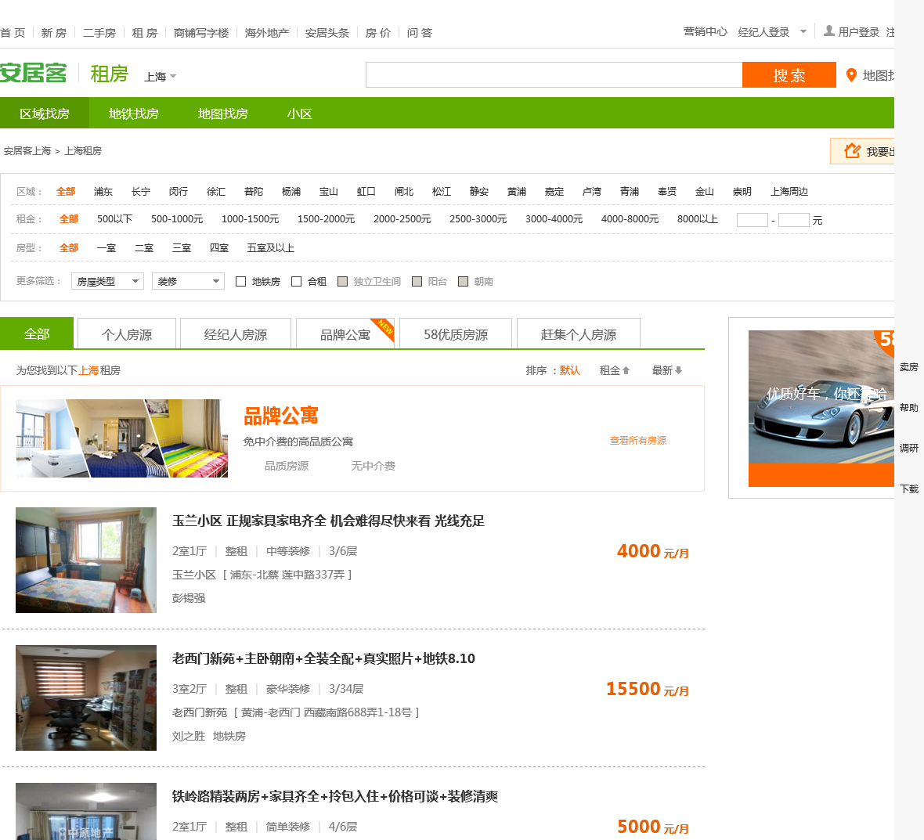Open the 装修 dropdown

pos(189,281)
